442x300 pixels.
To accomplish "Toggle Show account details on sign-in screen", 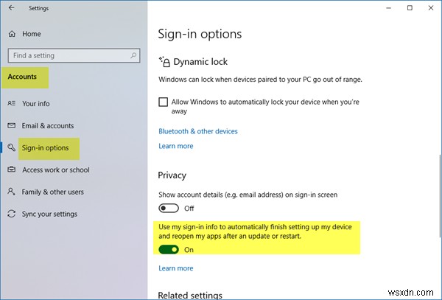I will coord(169,209).
